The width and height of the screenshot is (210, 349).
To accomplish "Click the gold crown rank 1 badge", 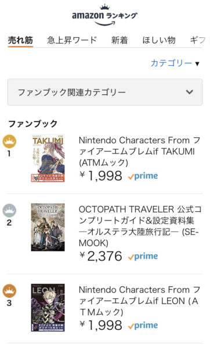I will (9, 141).
